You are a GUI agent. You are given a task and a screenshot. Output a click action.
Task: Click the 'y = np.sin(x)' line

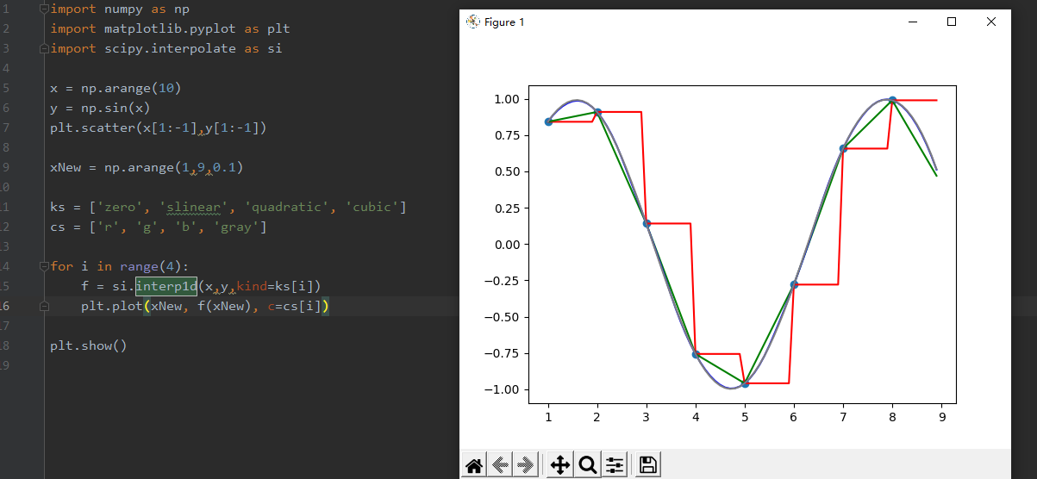click(x=100, y=108)
